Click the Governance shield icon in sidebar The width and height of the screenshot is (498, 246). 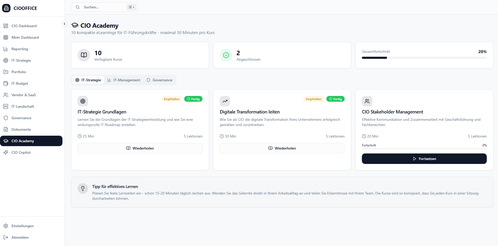(x=6, y=118)
